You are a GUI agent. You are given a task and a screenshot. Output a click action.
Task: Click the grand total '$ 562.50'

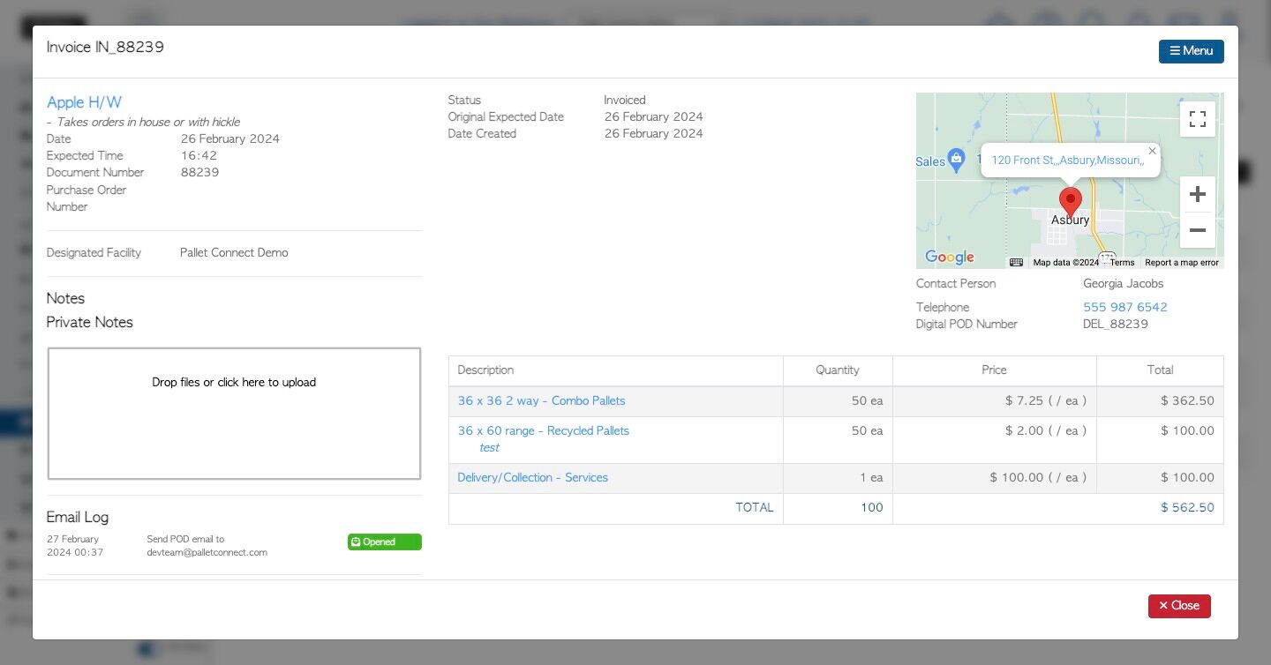pyautogui.click(x=1187, y=508)
